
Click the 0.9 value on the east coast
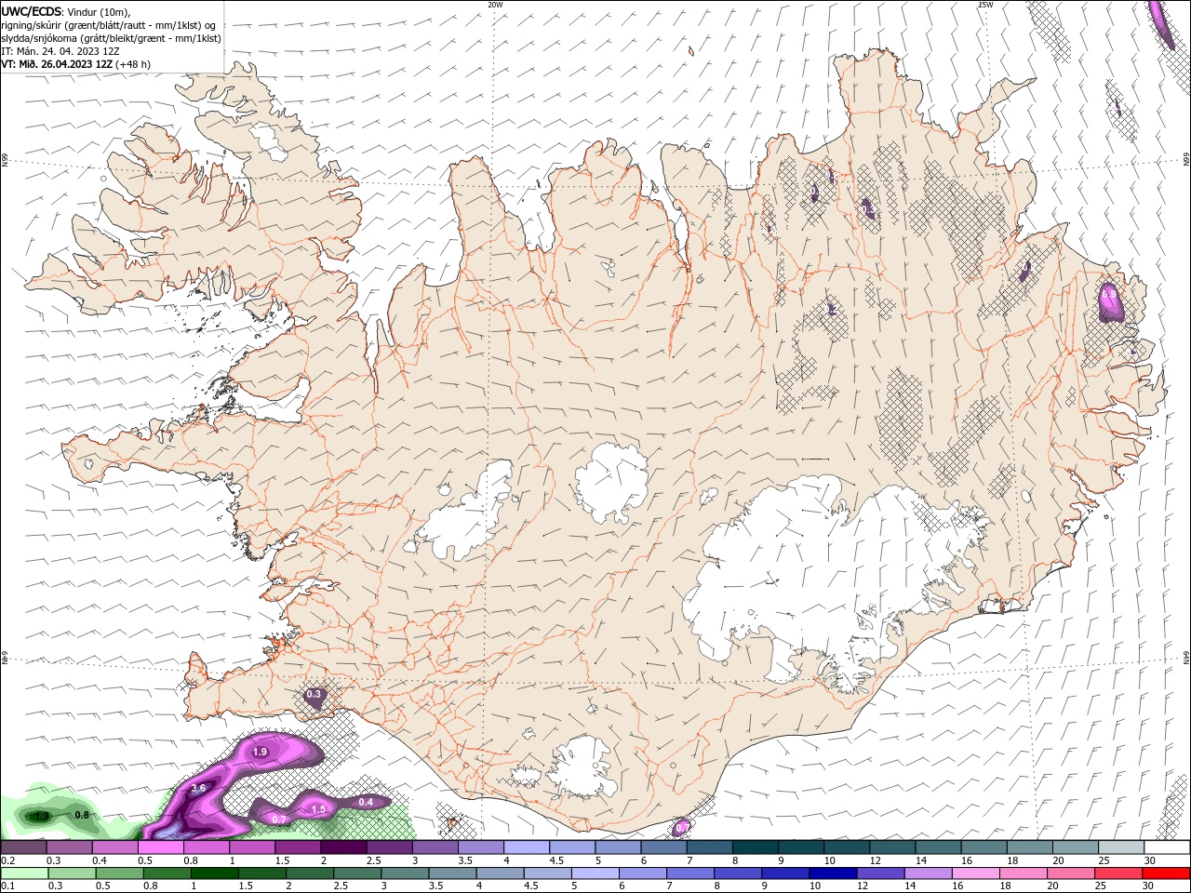[x=1109, y=294]
